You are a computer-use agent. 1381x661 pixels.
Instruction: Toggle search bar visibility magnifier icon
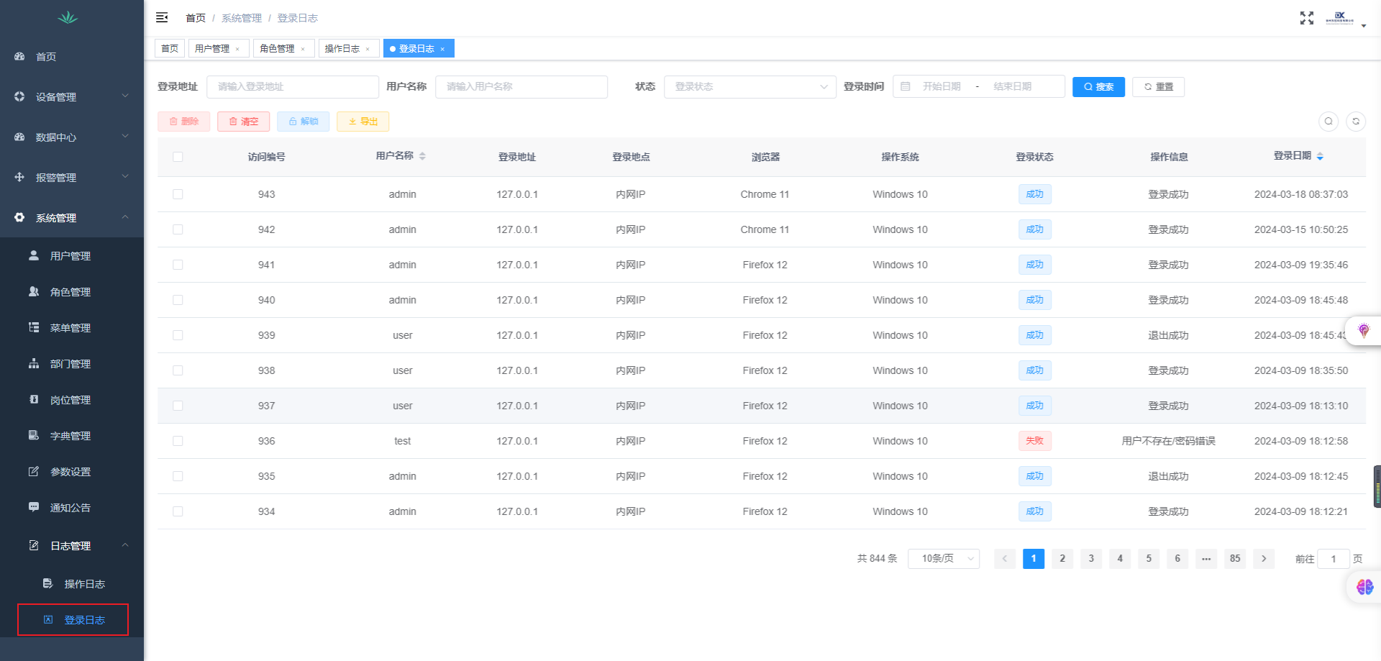tap(1328, 122)
